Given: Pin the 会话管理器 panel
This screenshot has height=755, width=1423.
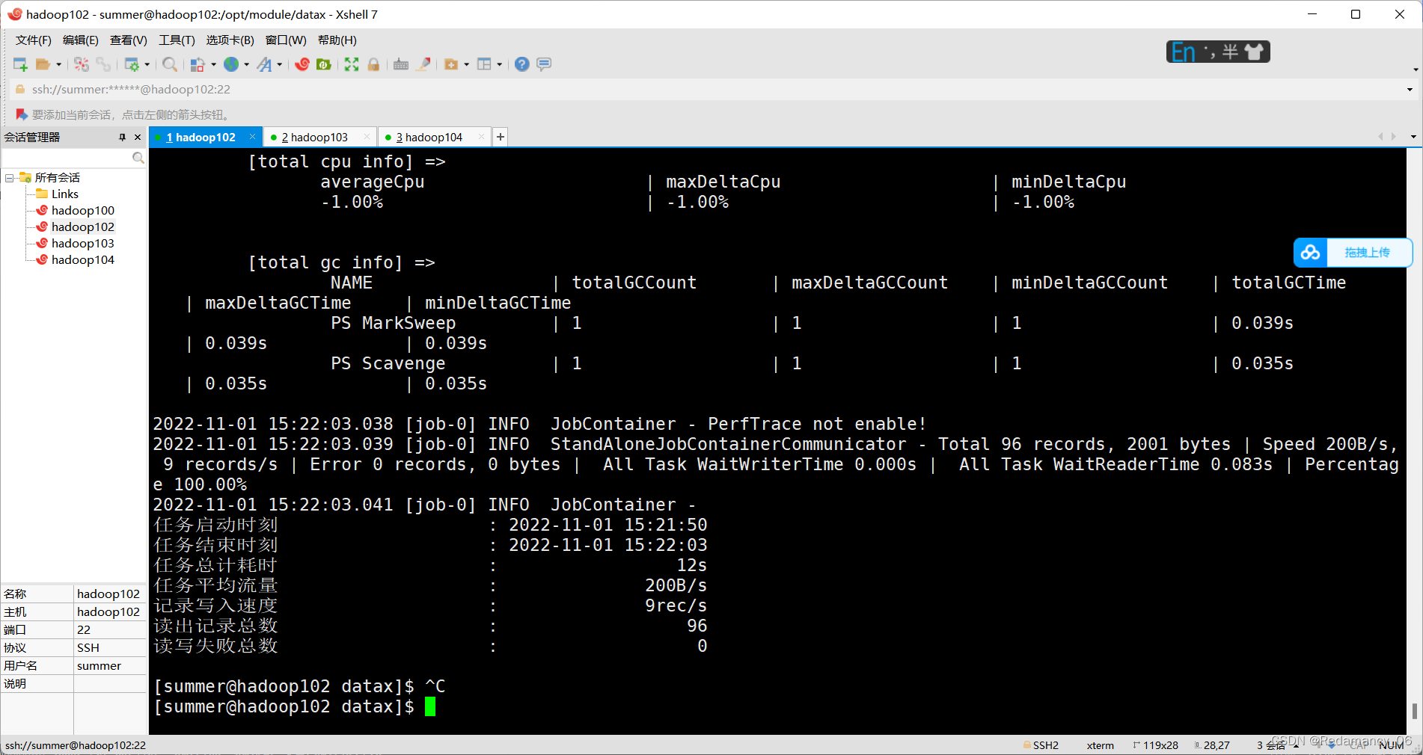Looking at the screenshot, I should point(122,138).
